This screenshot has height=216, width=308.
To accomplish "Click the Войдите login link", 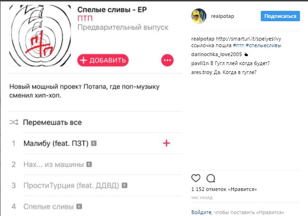I will tap(201, 212).
